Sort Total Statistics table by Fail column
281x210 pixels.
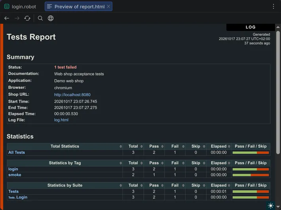[175, 146]
